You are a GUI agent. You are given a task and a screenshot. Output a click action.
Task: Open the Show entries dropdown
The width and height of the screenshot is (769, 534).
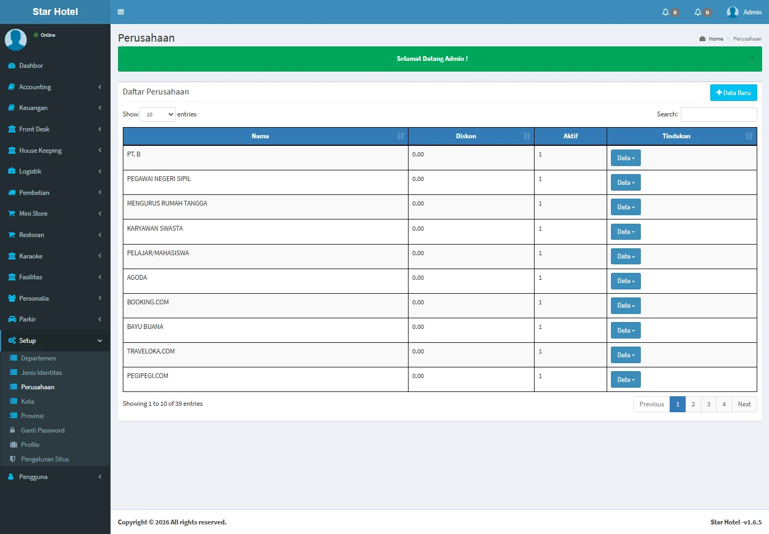point(158,114)
